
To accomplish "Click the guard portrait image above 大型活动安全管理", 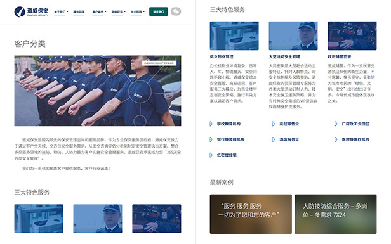I will (x=293, y=36).
